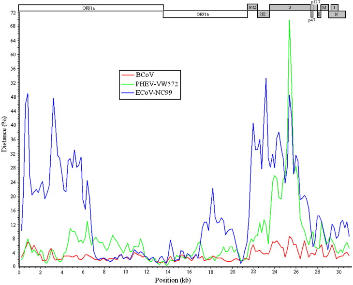This screenshot has width=353, height=285.
Task: Select the ORF1b gene box
Action: click(x=205, y=15)
